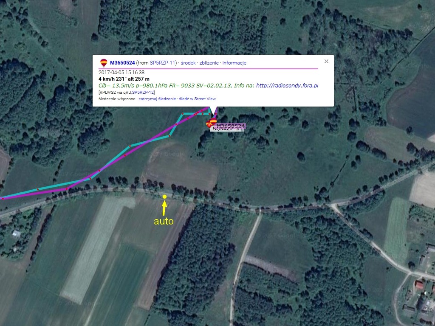Click the purple M3650524 label on the map
This screenshot has width=435, height=326.
(x=231, y=126)
